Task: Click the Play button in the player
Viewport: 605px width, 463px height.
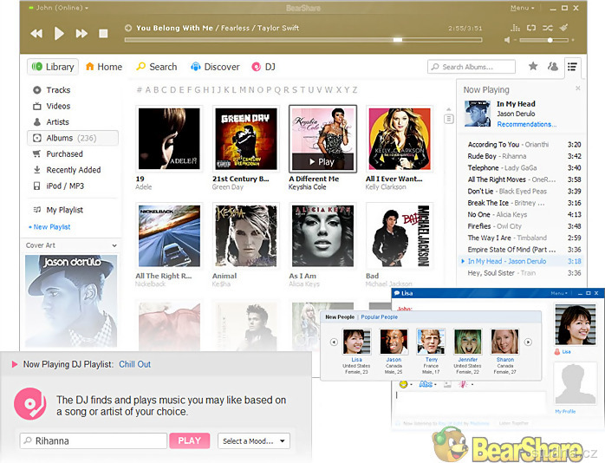Action: pyautogui.click(x=59, y=34)
